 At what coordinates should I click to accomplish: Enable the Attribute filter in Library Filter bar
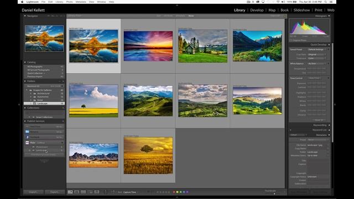click(168, 16)
